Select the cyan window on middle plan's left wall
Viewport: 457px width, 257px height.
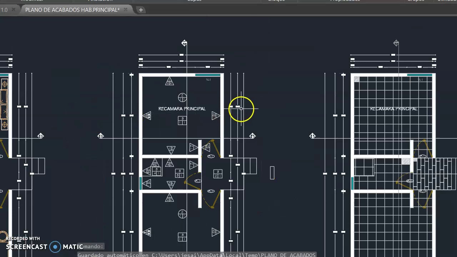[x=140, y=183]
